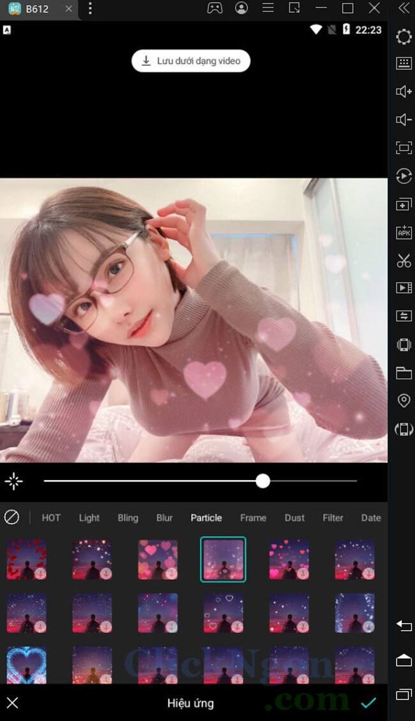Switch to the Bling effects tab
The image size is (415, 721).
tap(128, 518)
